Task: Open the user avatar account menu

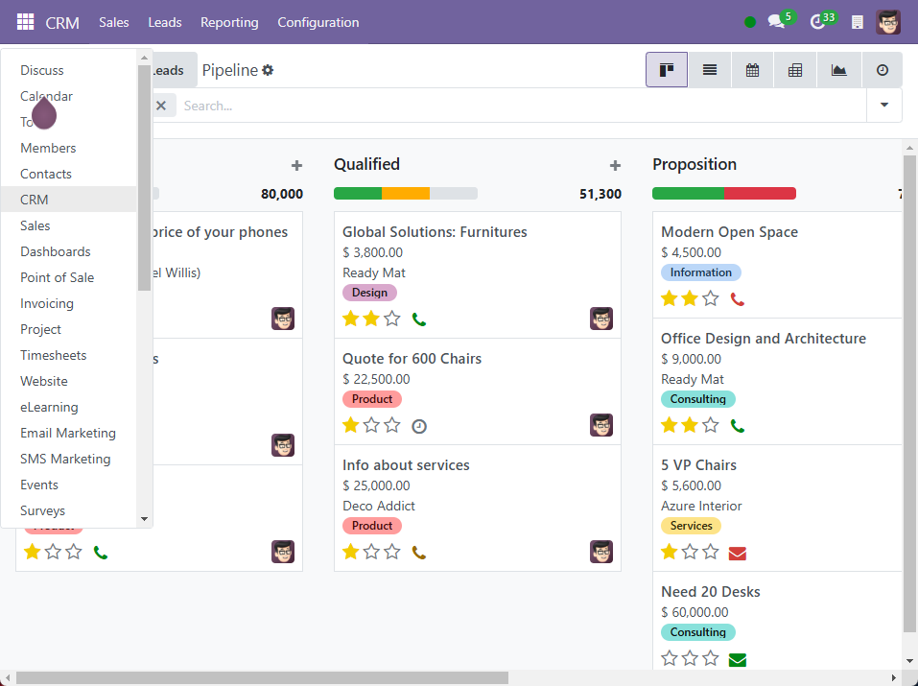Action: tap(888, 22)
